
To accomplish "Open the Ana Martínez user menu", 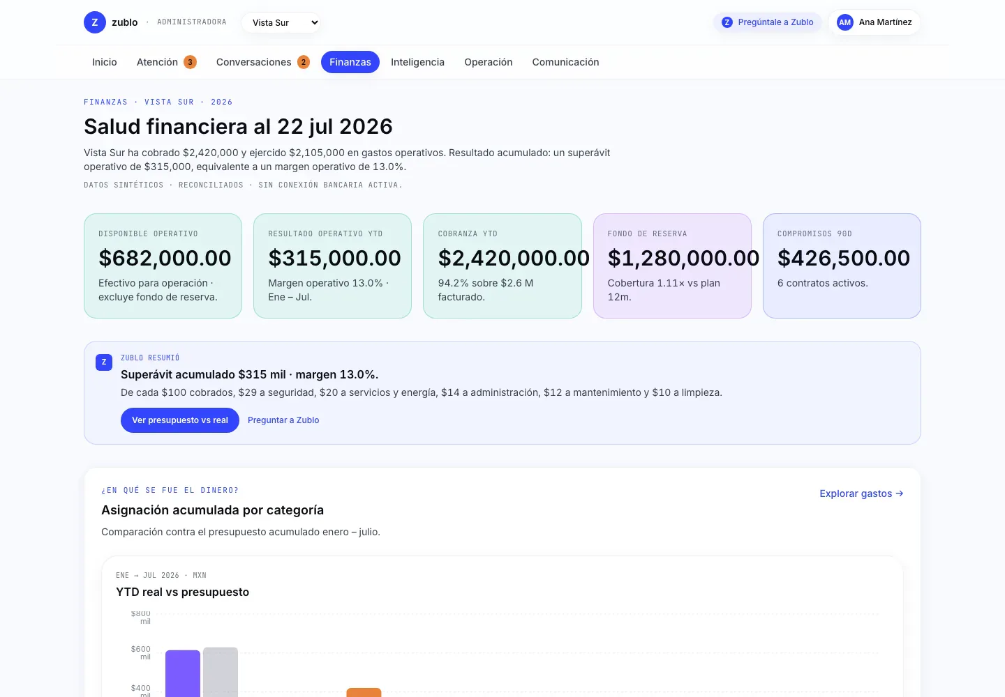I will point(874,22).
